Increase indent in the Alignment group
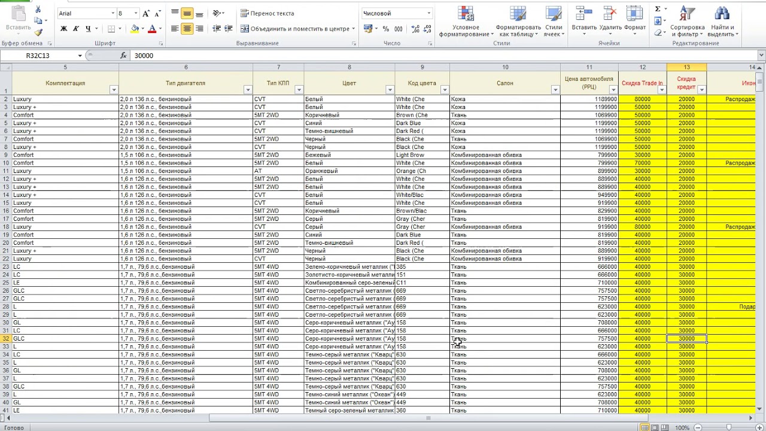Image resolution: width=766 pixels, height=431 pixels. point(229,29)
